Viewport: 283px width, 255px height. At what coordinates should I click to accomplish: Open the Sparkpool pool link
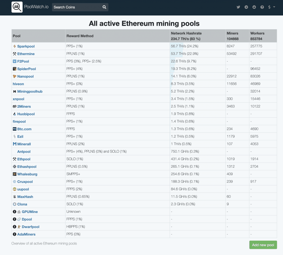(26, 46)
